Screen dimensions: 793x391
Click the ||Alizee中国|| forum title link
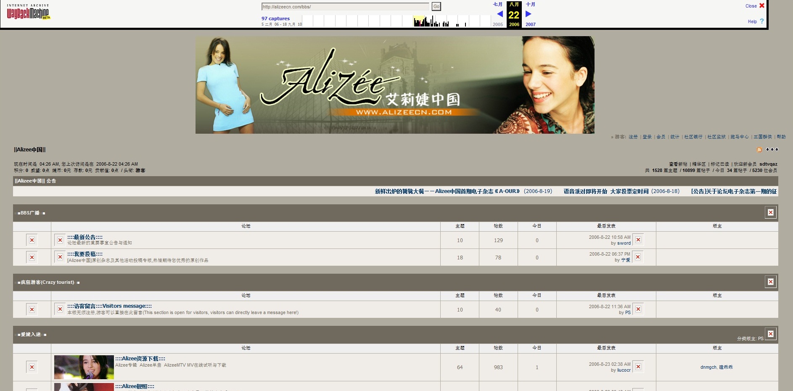[x=30, y=150]
